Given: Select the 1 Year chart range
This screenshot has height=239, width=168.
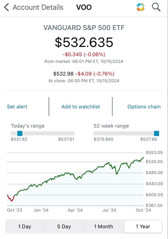Looking at the screenshot, I should 143,226.
